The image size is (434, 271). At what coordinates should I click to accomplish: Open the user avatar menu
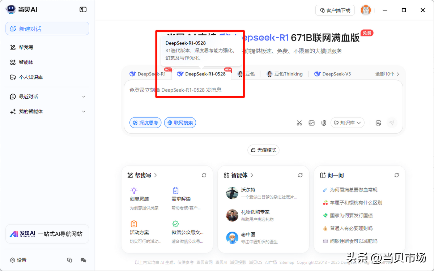tap(366, 10)
